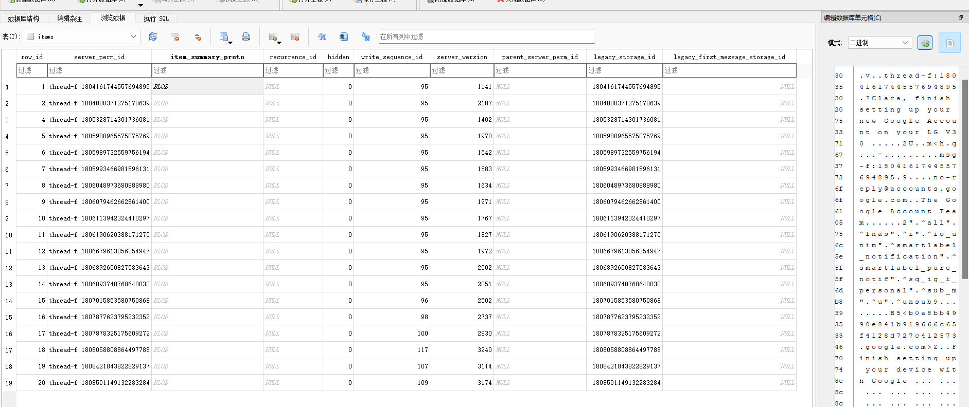Go to the 执行 SQL tab
Image resolution: width=969 pixels, height=407 pixels.
coord(156,18)
